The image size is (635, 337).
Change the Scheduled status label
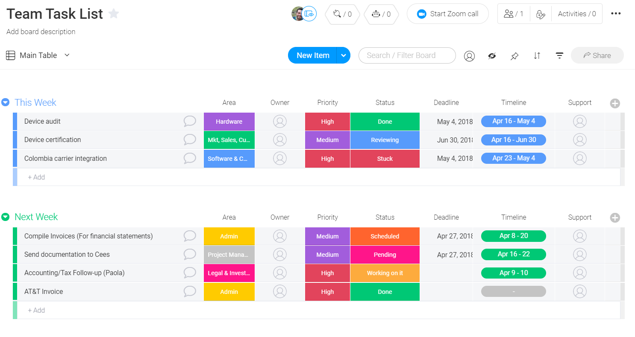point(385,236)
